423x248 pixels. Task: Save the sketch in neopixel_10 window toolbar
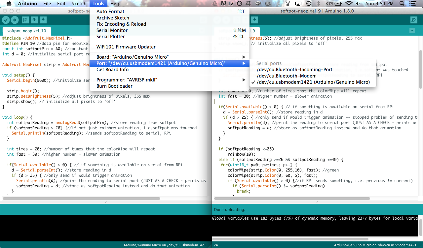pos(43,20)
